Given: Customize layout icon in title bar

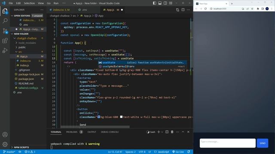Looking at the screenshot, I should click(171, 3).
